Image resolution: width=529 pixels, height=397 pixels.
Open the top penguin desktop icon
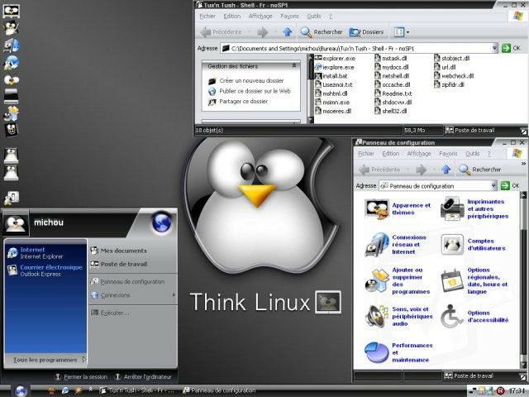(11, 11)
